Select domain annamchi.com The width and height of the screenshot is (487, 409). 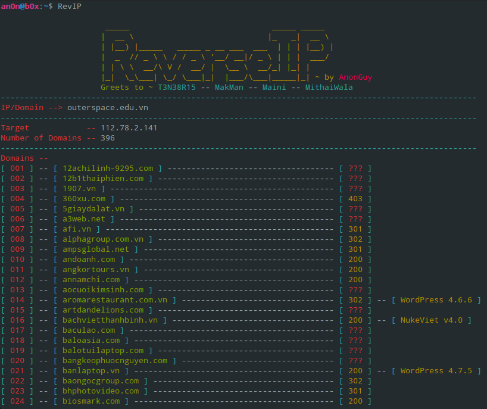click(x=91, y=280)
